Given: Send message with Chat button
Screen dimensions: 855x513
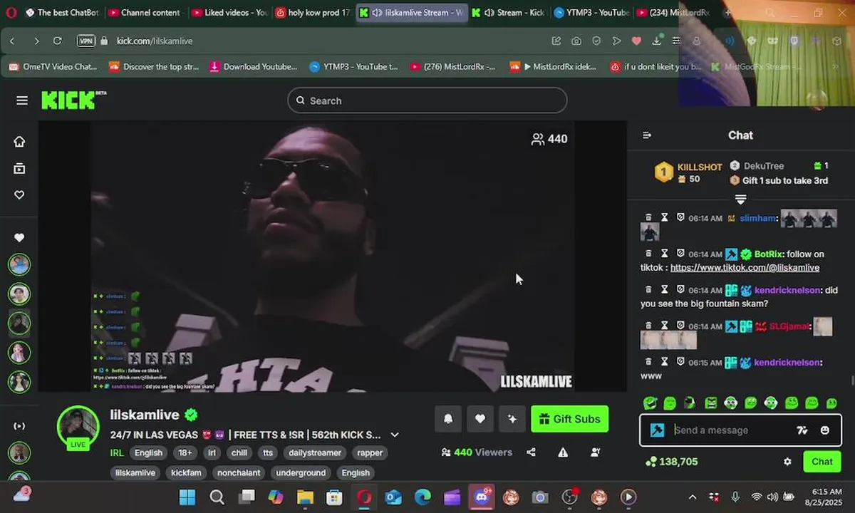Looking at the screenshot, I should 822,462.
